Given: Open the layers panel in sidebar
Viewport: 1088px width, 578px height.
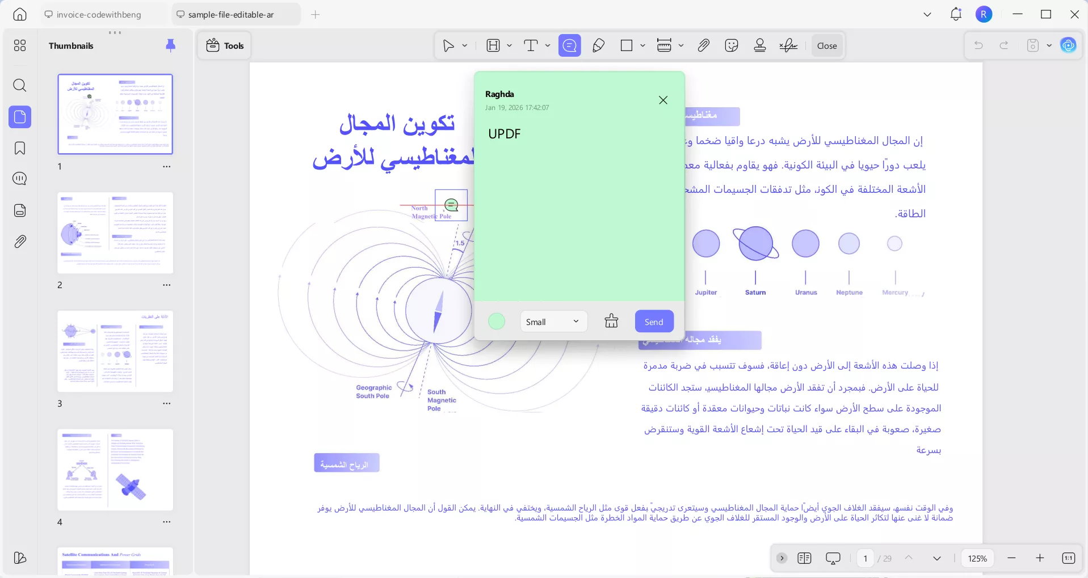Looking at the screenshot, I should 20,558.
